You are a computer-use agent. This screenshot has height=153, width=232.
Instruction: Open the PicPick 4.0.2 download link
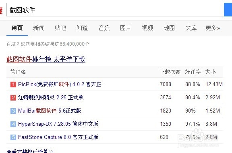point(62,84)
